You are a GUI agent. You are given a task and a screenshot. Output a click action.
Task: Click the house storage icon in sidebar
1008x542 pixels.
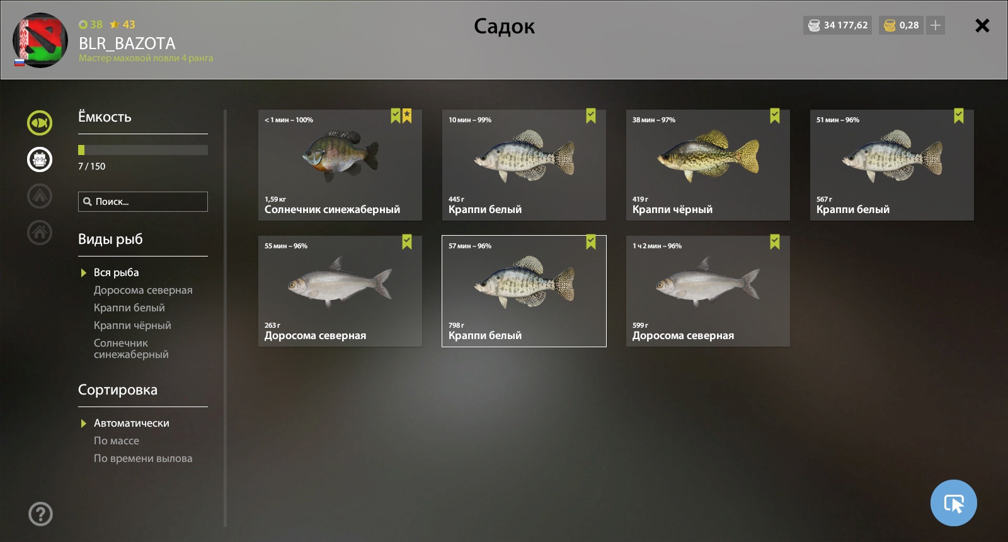pyautogui.click(x=40, y=233)
